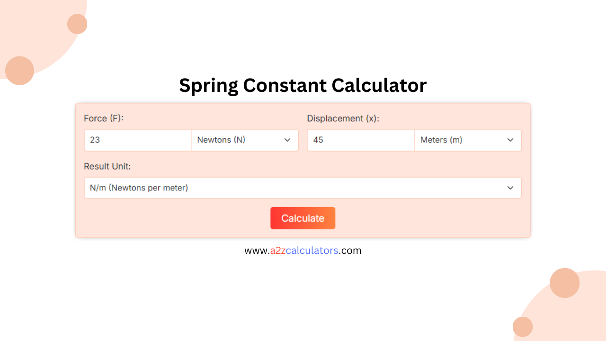The height and width of the screenshot is (341, 606).
Task: Click the orange gradient Calculate control
Action: click(x=303, y=218)
